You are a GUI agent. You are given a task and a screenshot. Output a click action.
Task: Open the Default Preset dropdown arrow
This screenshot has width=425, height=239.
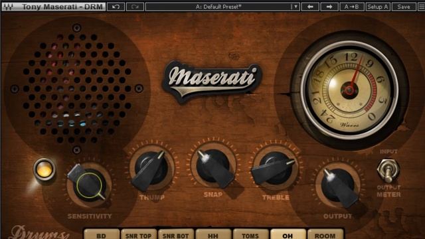[x=296, y=7]
